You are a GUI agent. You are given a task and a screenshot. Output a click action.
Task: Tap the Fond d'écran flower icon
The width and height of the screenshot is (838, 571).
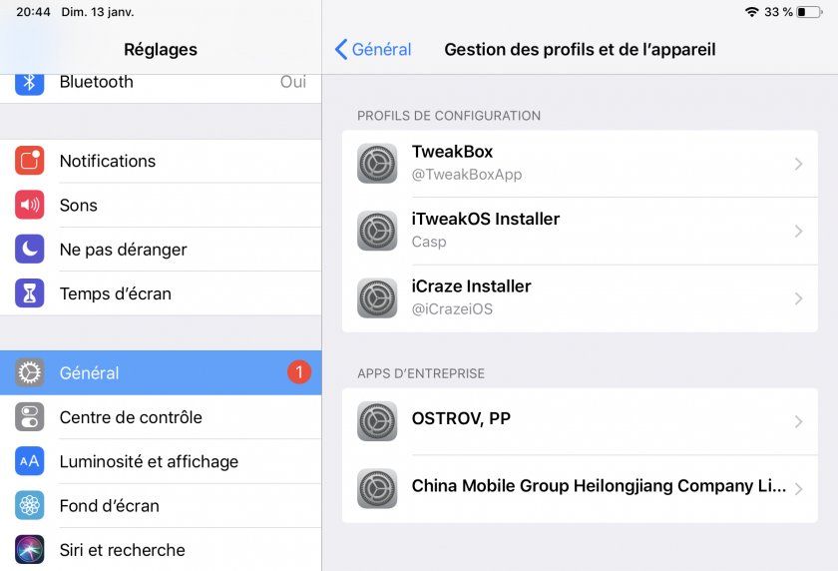pyautogui.click(x=30, y=505)
